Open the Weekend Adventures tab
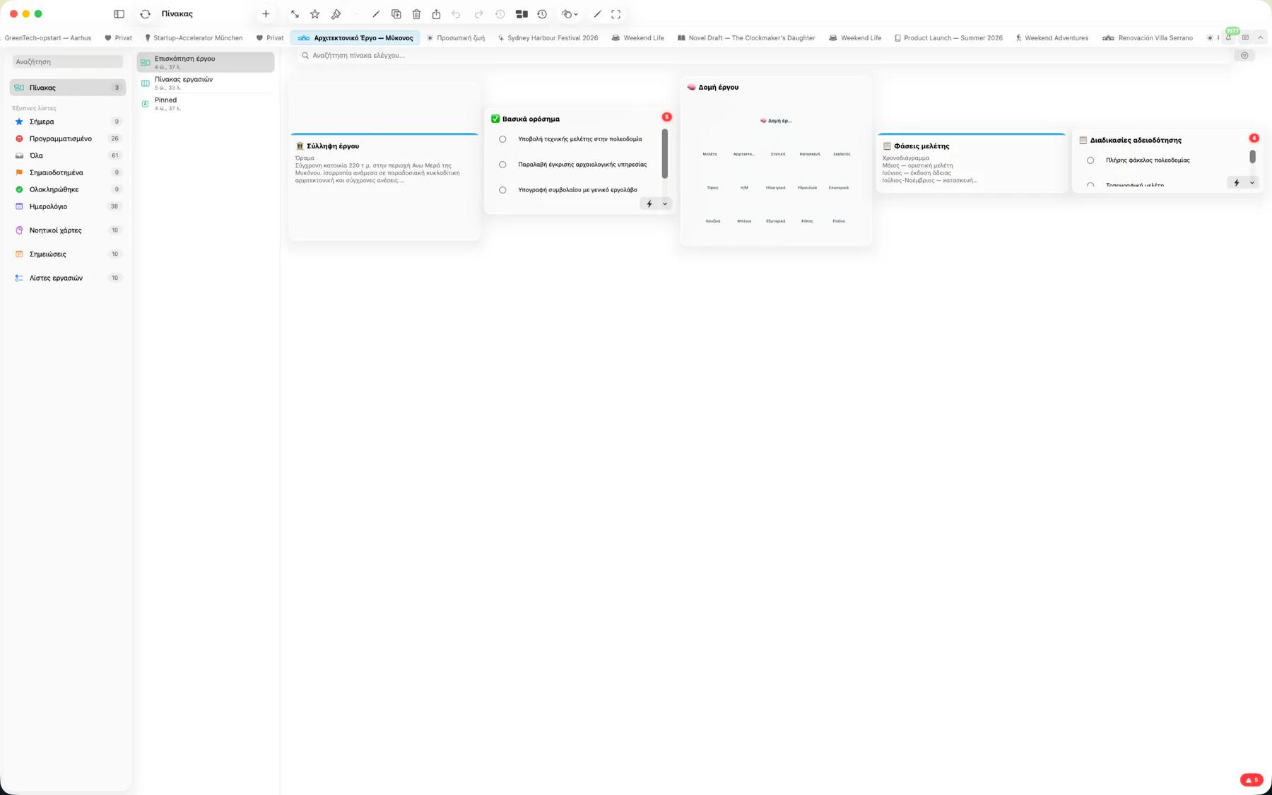Viewport: 1272px width, 795px height. point(1052,38)
